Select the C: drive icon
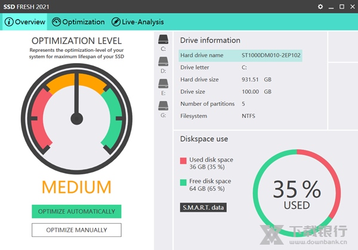 [x=163, y=39]
